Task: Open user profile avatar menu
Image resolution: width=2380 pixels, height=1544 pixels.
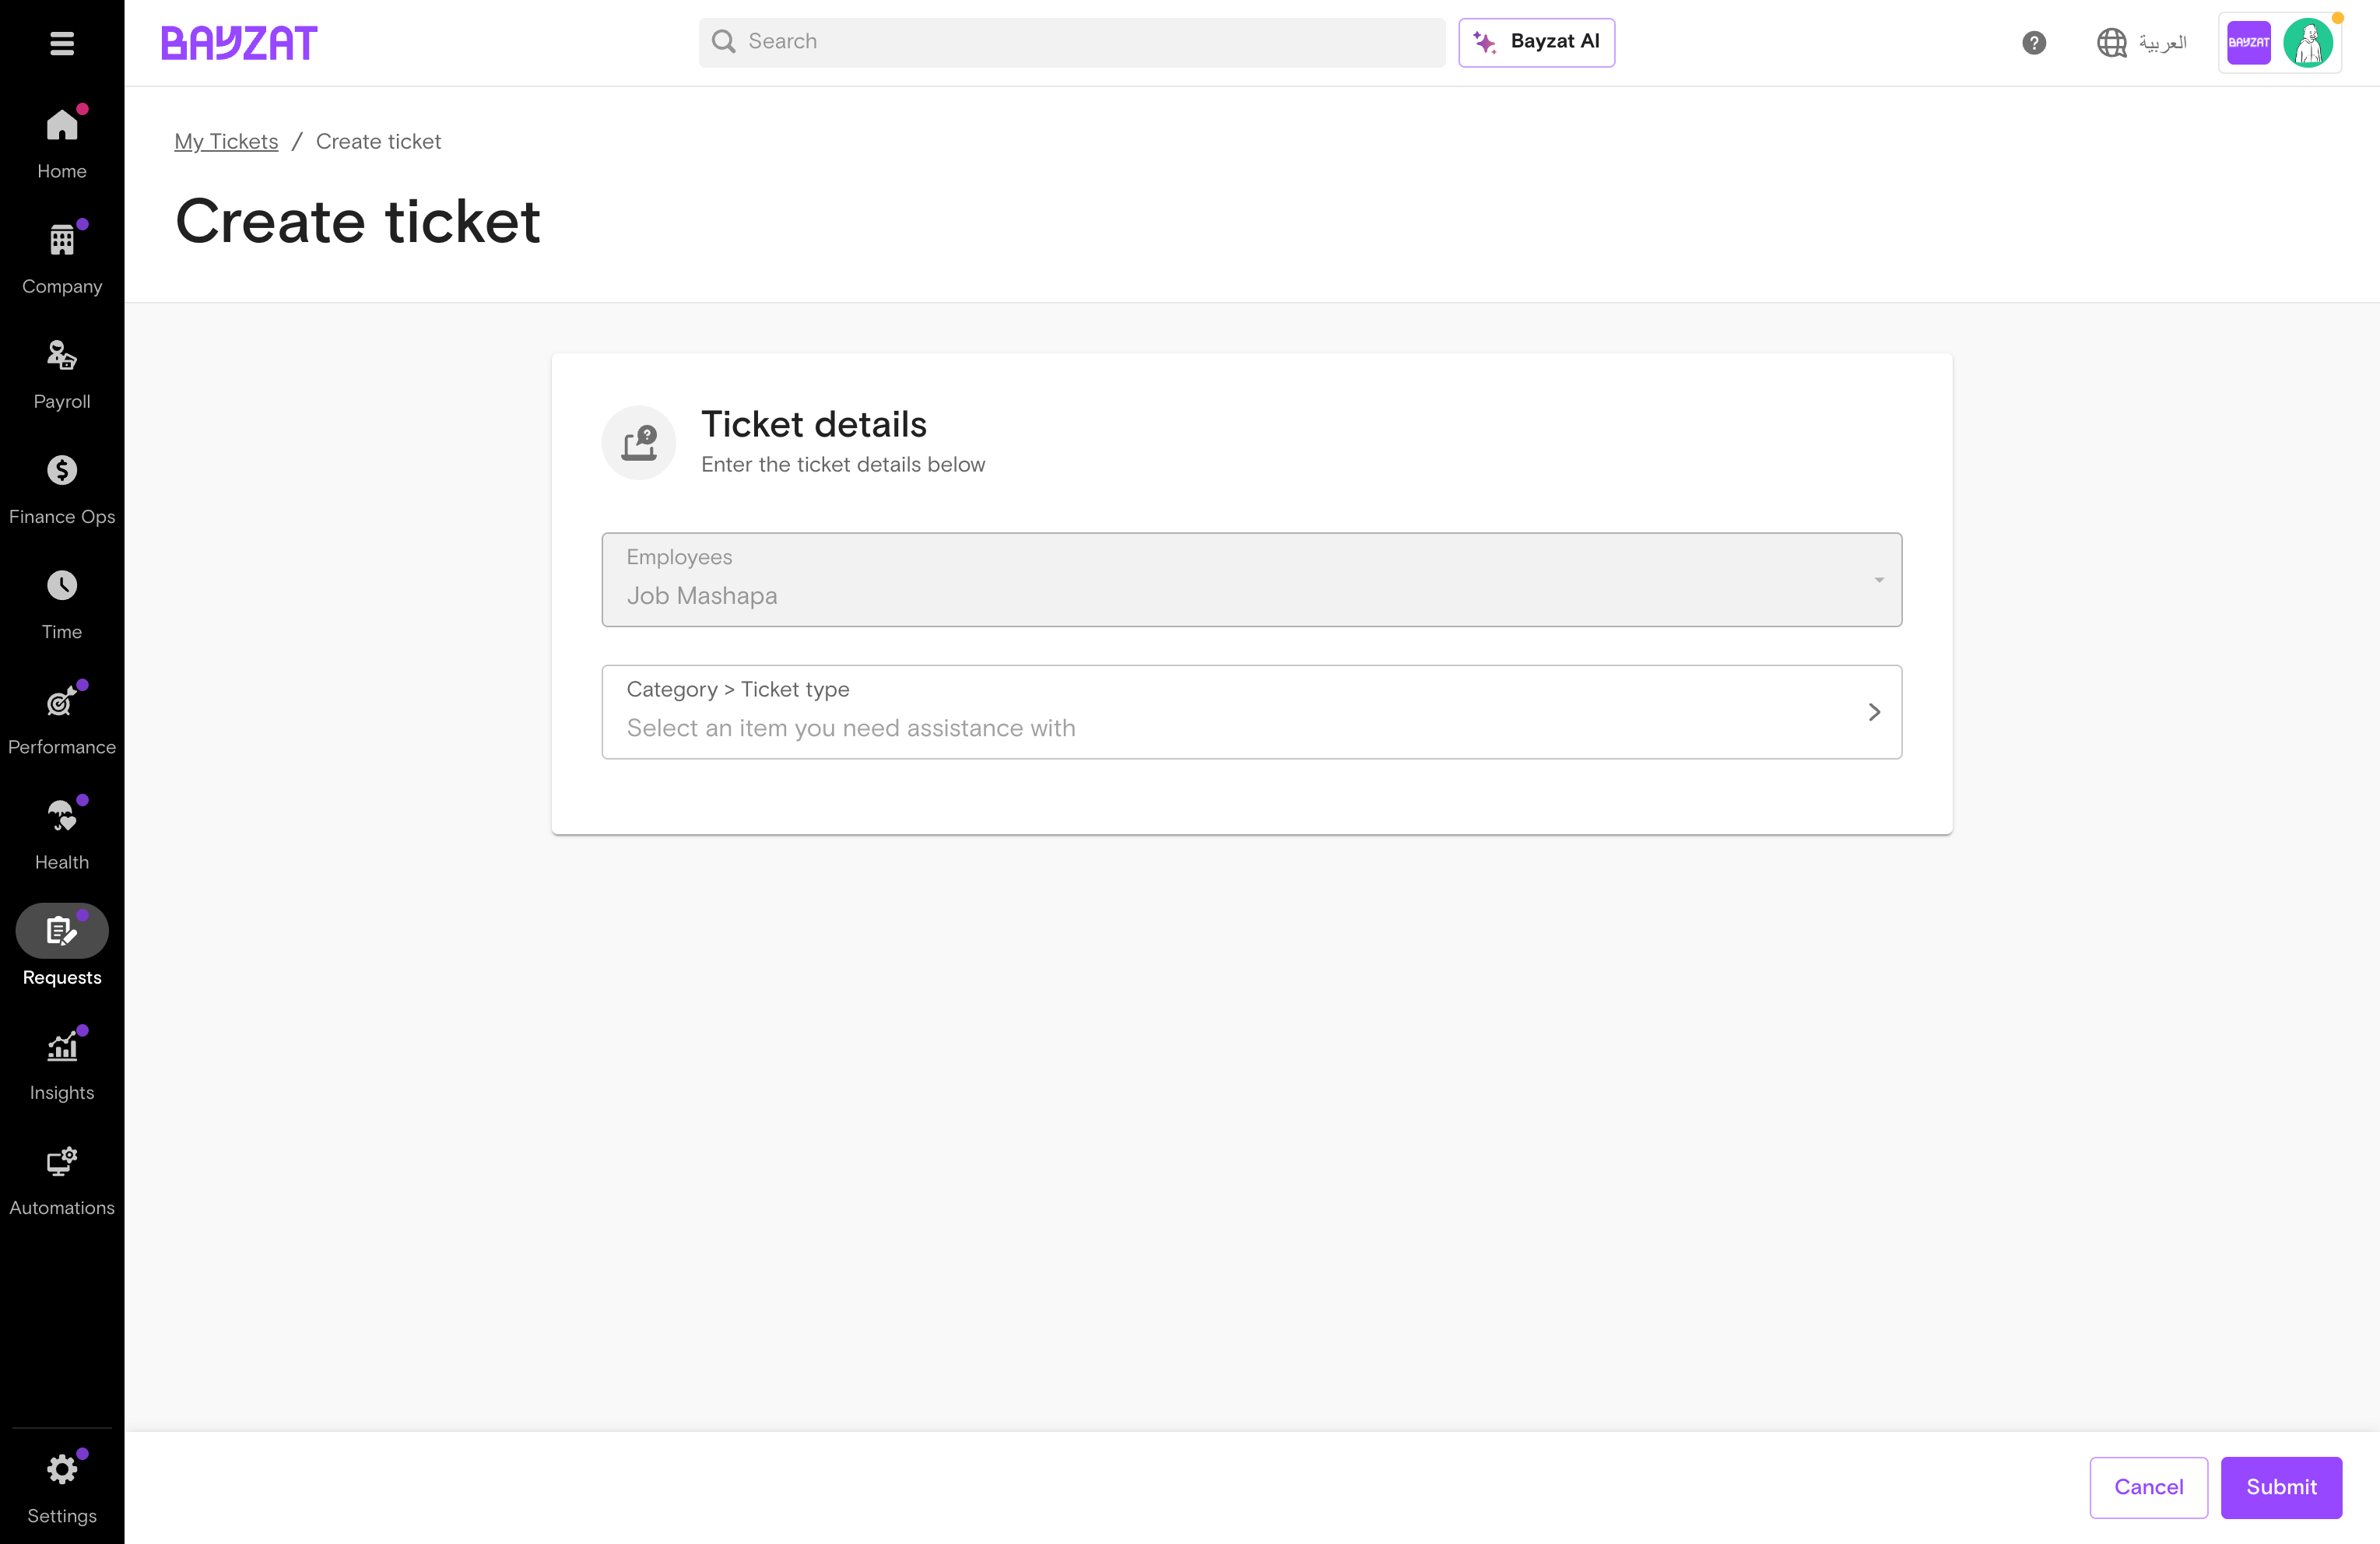Action: tap(2308, 43)
